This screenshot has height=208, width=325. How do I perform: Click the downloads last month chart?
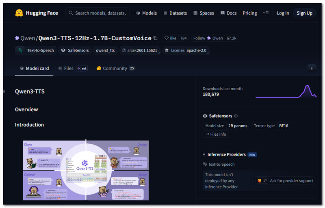pos(286,92)
